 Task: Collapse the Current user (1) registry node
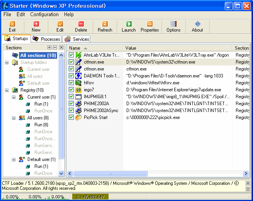click(x=14, y=97)
